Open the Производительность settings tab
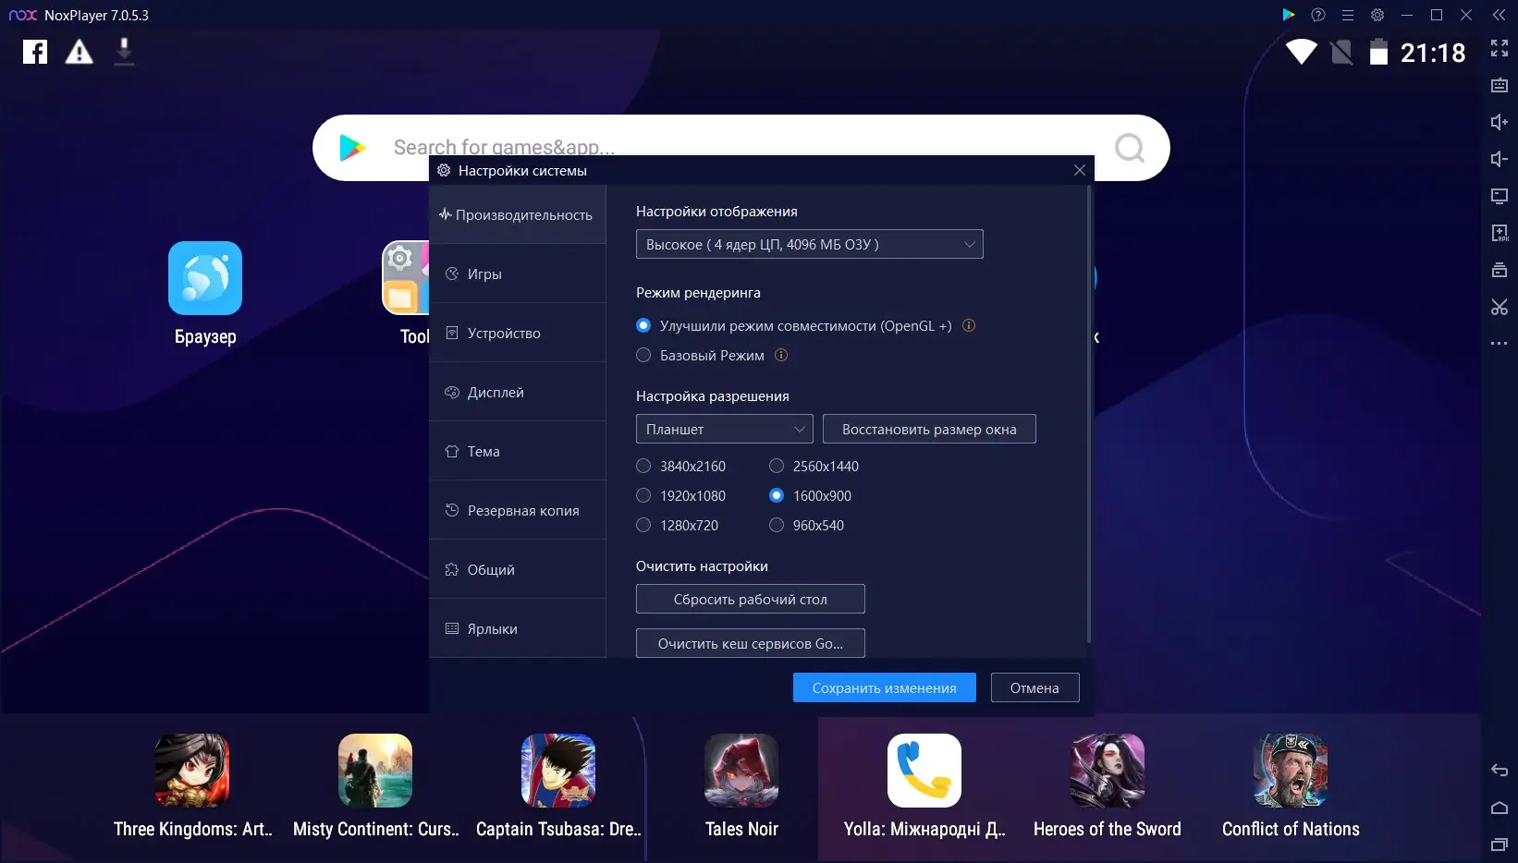This screenshot has width=1518, height=863. [518, 214]
